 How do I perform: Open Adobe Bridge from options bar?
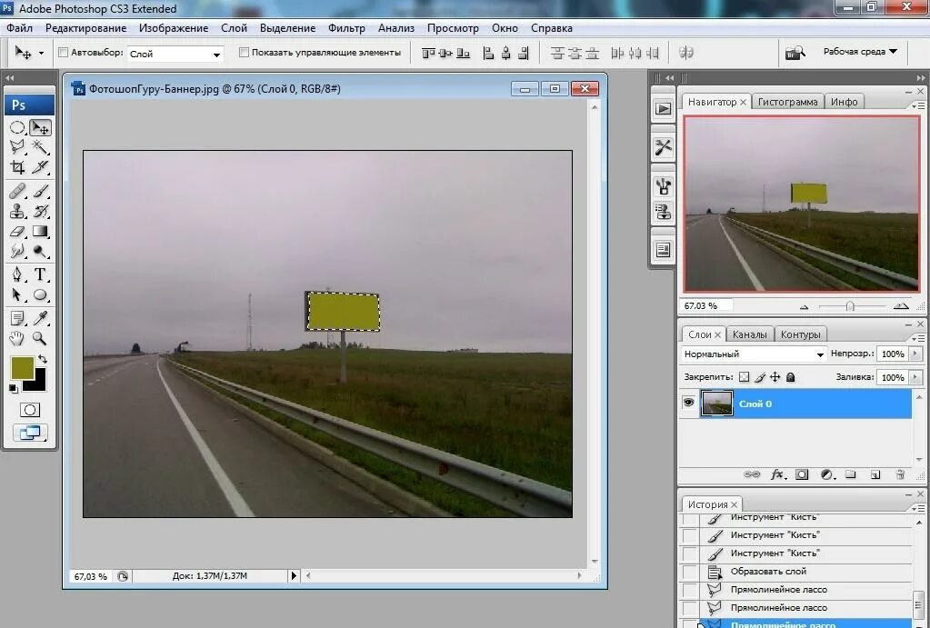[x=795, y=53]
